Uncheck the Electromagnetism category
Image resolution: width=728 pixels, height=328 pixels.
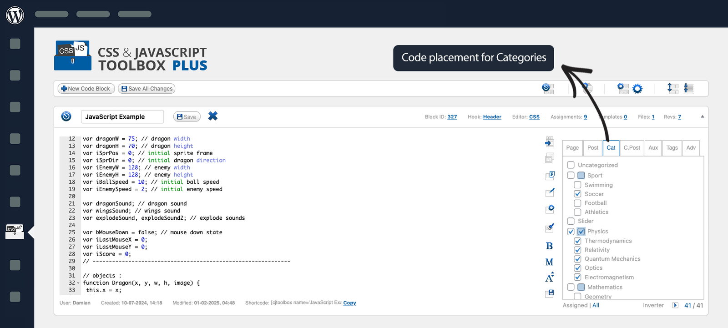[x=577, y=277]
